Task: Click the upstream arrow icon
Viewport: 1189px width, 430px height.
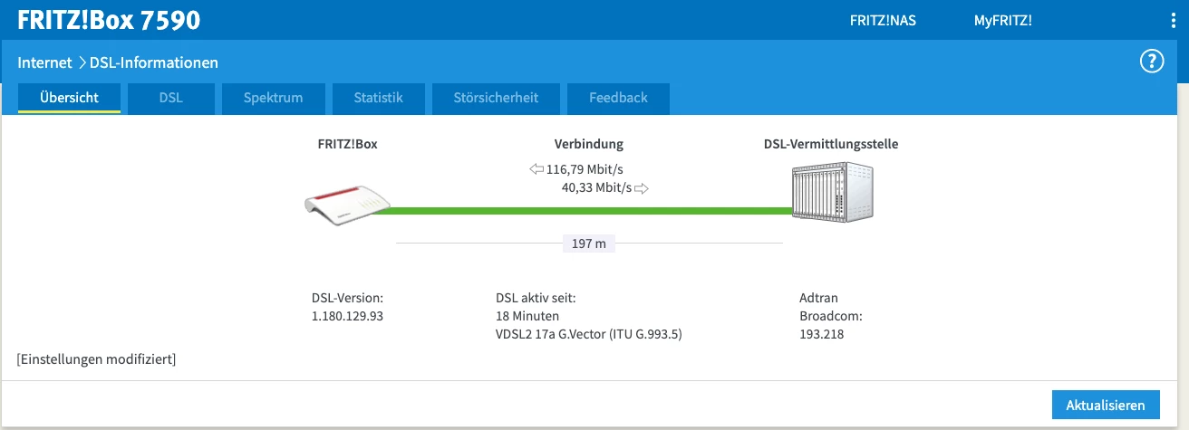Action: 642,188
